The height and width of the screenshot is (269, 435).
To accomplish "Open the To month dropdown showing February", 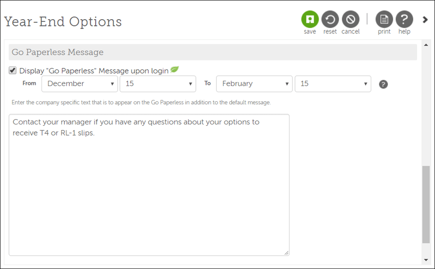I will pyautogui.click(x=254, y=84).
